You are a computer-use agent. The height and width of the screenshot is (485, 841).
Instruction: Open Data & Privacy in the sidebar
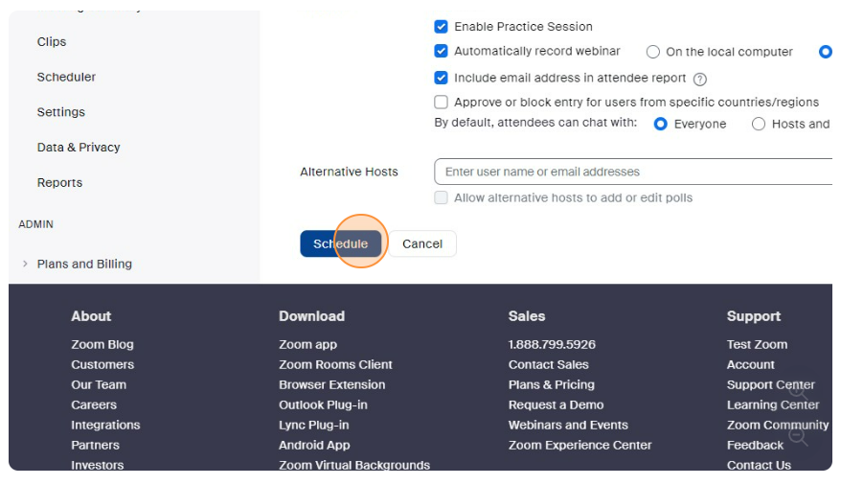point(79,148)
